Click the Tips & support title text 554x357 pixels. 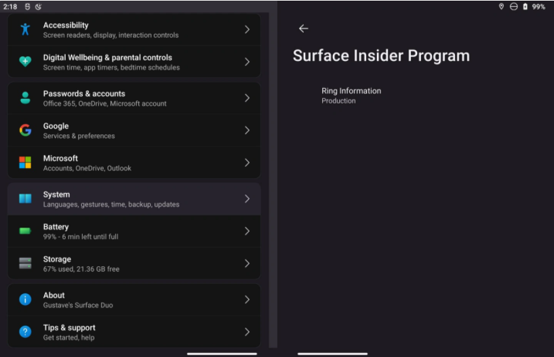pyautogui.click(x=69, y=328)
